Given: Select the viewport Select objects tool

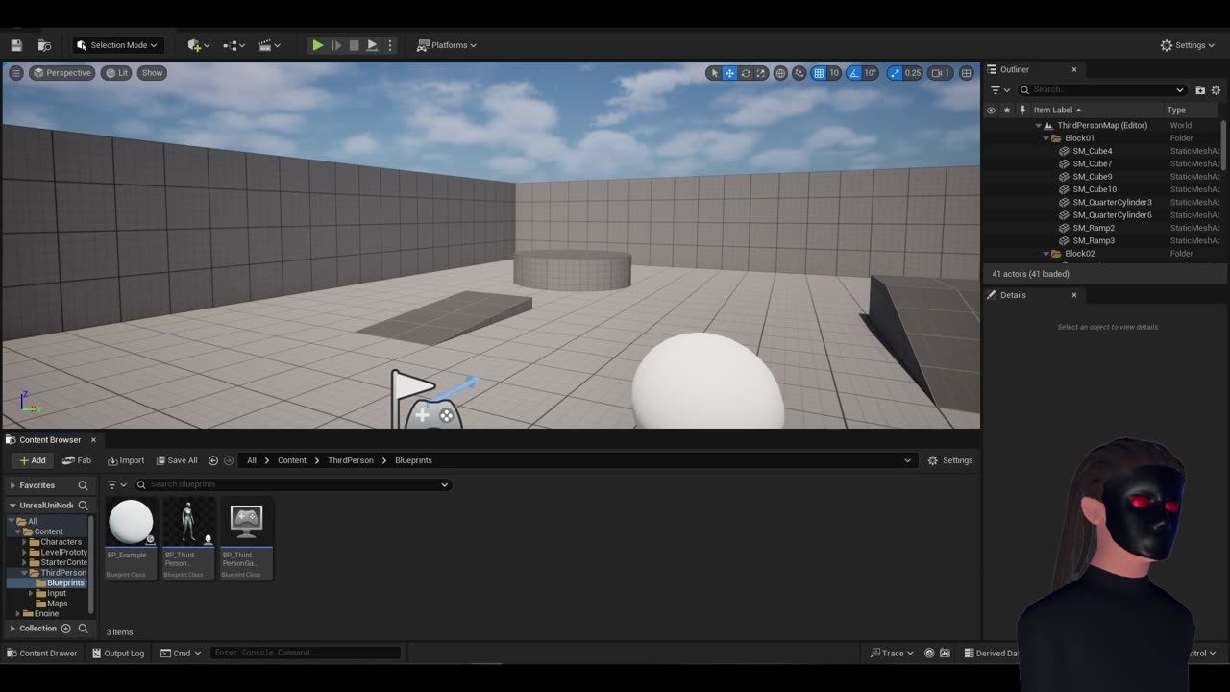Looking at the screenshot, I should 714,73.
